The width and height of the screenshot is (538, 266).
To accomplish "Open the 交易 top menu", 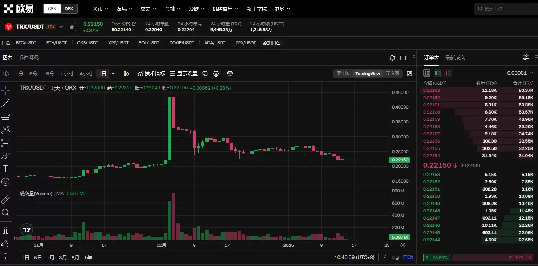I will click(x=148, y=9).
